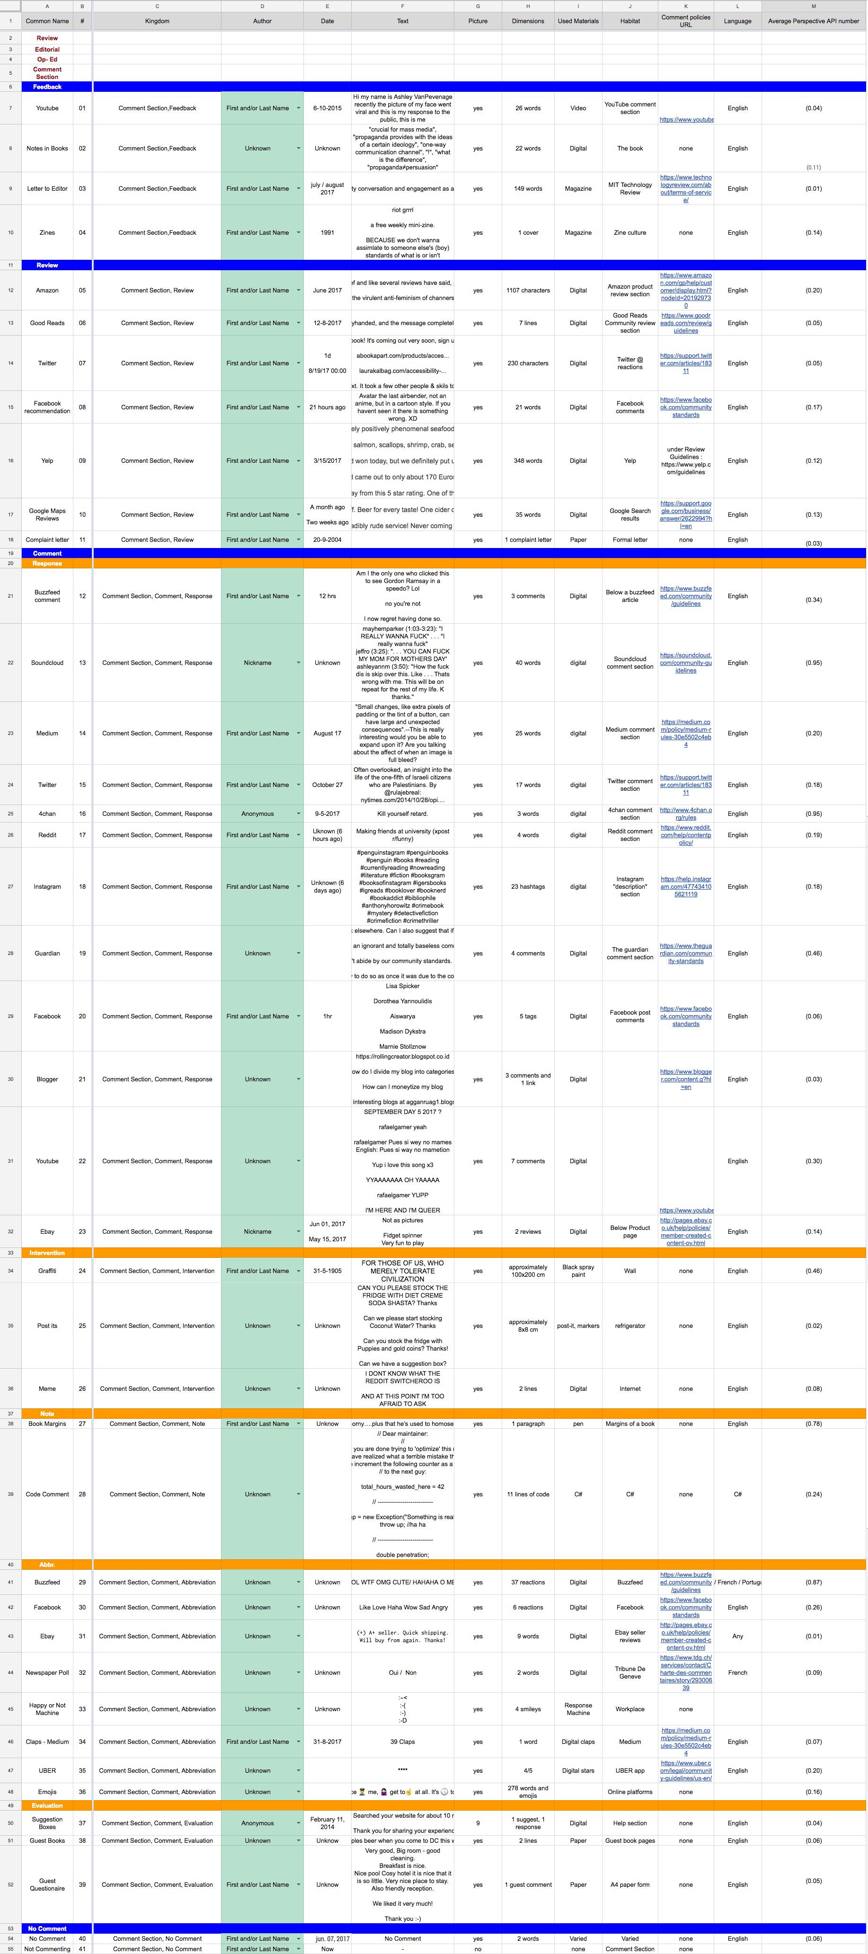
Task: Select column C header
Action: click(157, 6)
